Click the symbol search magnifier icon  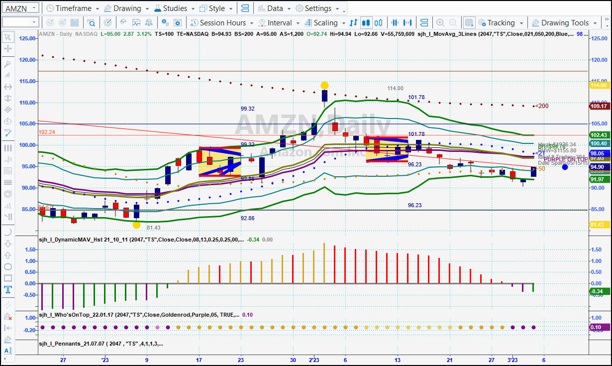92,23
